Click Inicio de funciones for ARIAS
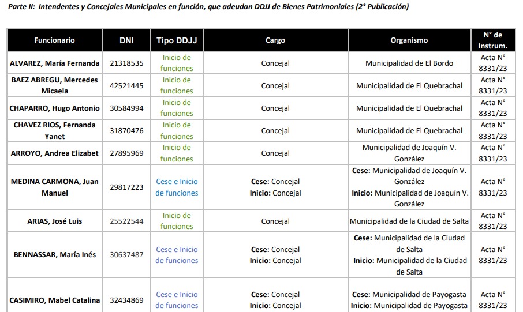Screen dimensions: 523x312 coord(177,221)
